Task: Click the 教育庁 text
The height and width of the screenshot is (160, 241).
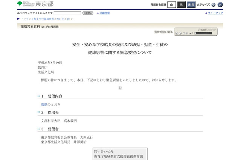Action: coord(43,67)
